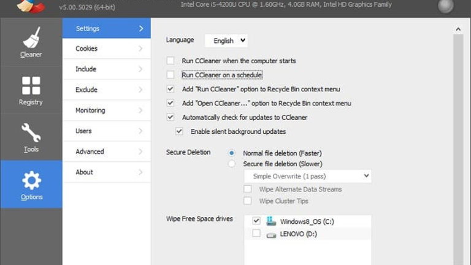Enable Run CCleaner when the computer starts
The width and height of the screenshot is (471, 265).
(170, 61)
